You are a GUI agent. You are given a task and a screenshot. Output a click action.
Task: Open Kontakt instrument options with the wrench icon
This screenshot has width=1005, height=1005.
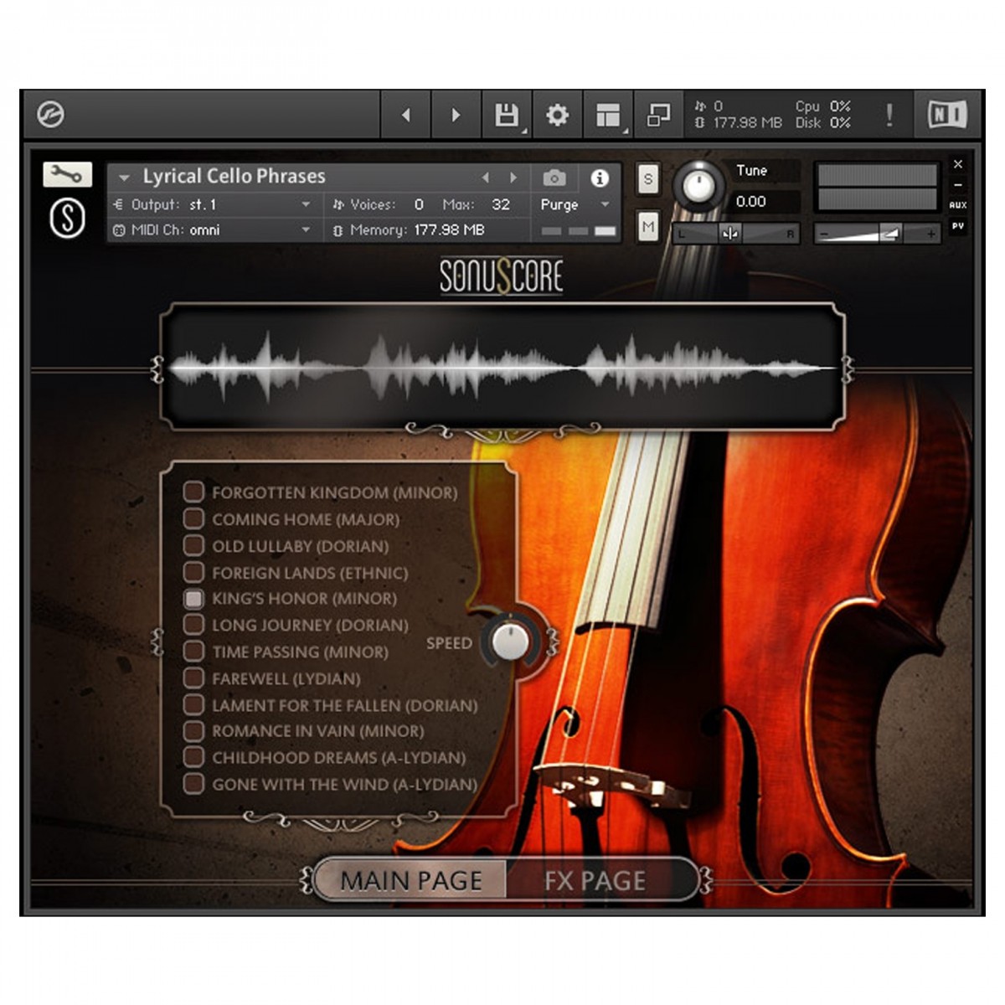[69, 173]
